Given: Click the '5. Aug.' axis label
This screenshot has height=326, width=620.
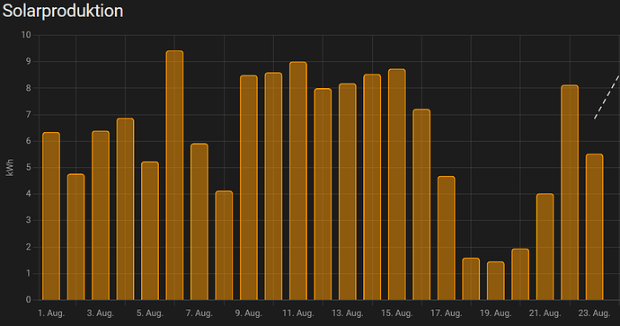Looking at the screenshot, I should click(150, 313).
